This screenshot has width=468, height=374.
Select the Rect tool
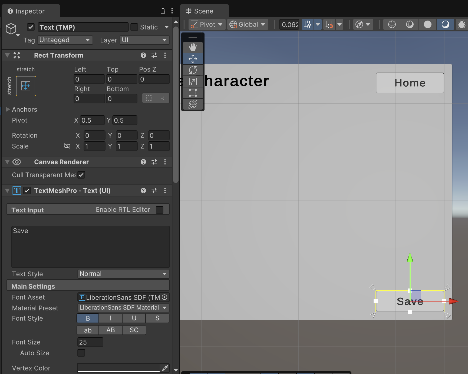point(193,93)
